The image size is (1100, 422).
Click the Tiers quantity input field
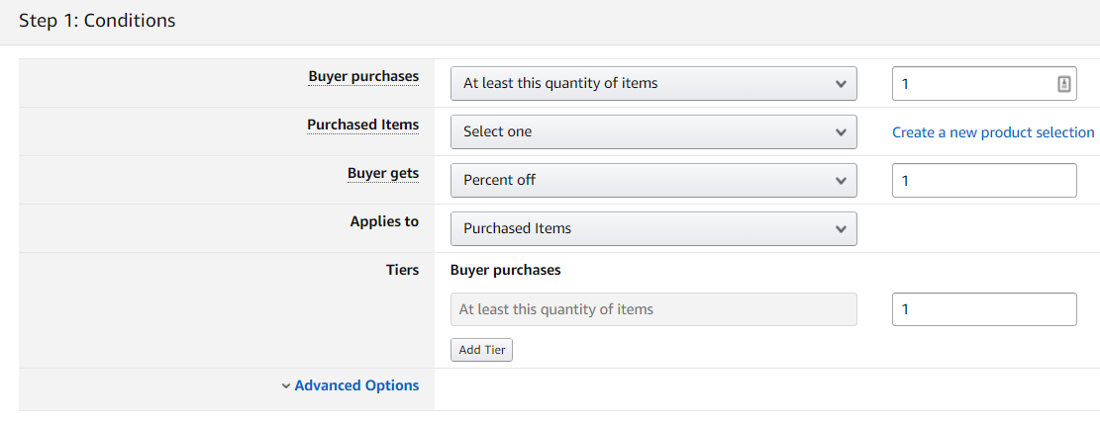[x=984, y=309]
